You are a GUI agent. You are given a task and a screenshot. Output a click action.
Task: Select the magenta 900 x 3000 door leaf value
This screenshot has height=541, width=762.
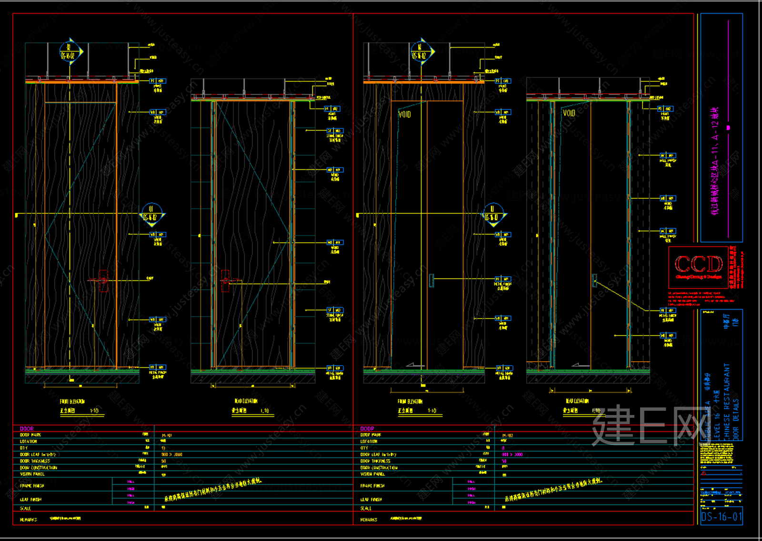512,455
